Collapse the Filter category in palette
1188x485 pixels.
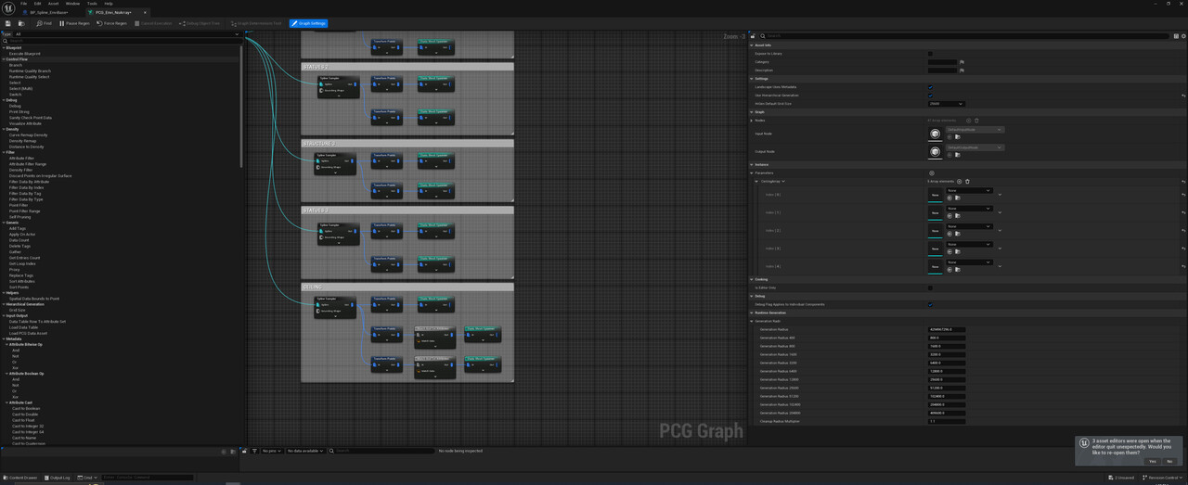coord(3,152)
